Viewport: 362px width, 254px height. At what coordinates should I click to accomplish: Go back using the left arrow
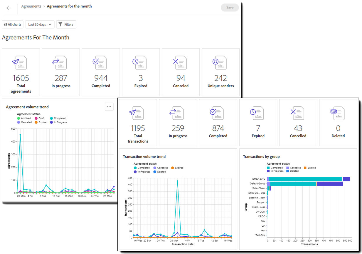click(9, 8)
